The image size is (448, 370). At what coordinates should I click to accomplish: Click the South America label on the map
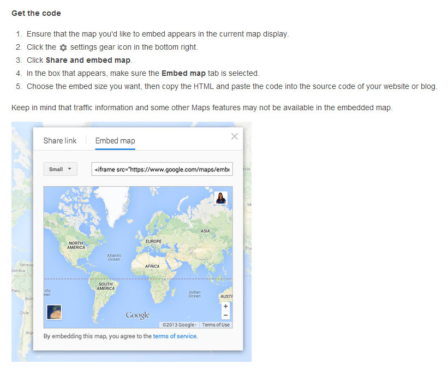pyautogui.click(x=105, y=287)
